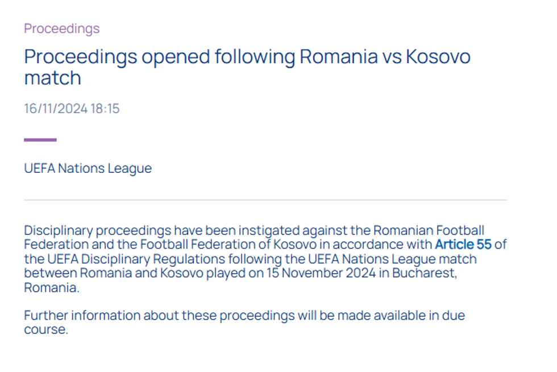Viewport: 557px width, 372px height.
Task: Click the 16/11/2024 18:15 timestamp
Action: coord(72,109)
